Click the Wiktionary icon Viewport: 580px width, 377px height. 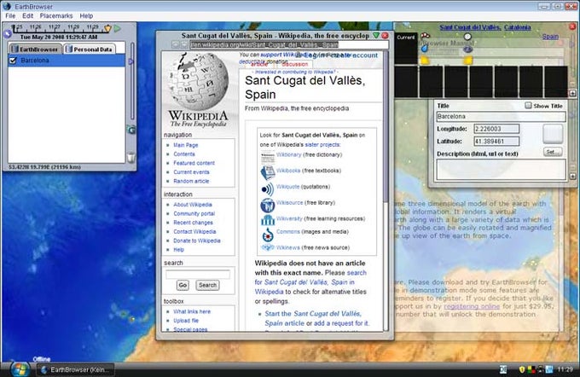click(x=268, y=157)
